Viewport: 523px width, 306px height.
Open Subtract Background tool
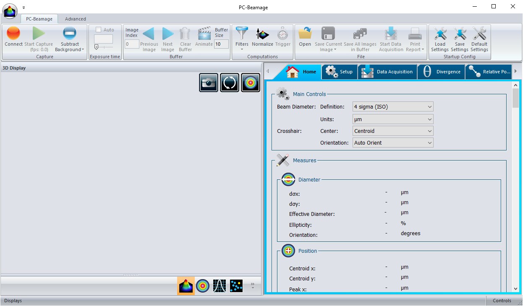tap(70, 39)
